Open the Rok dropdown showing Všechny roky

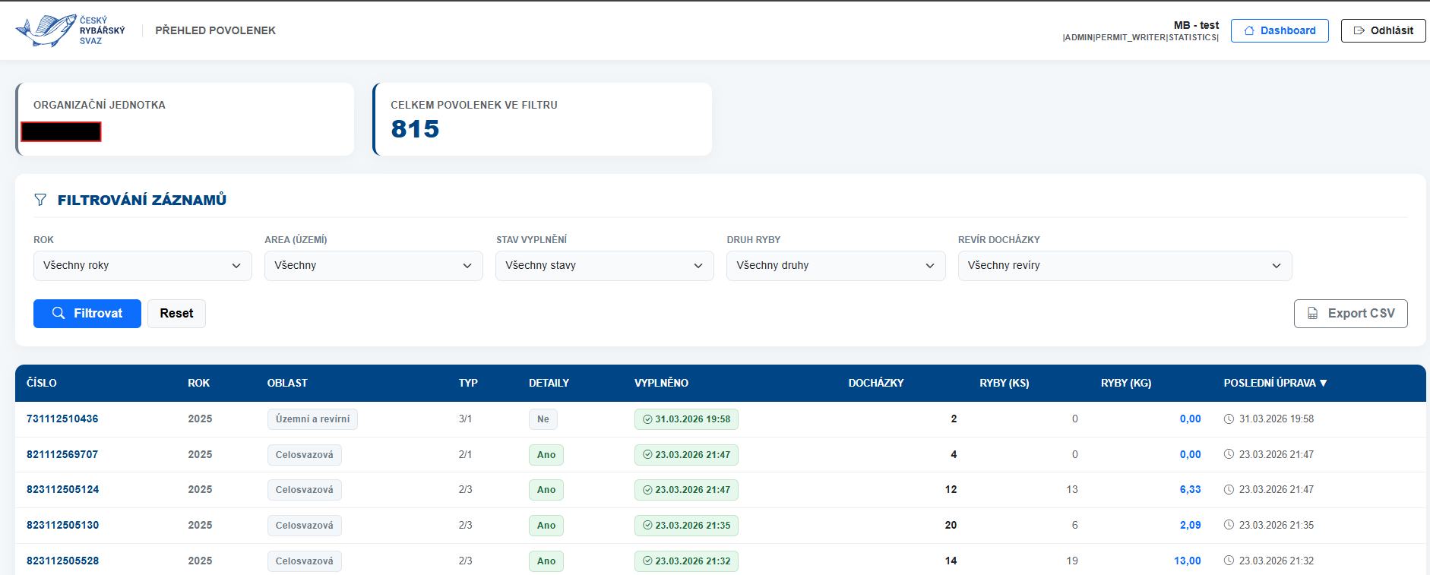[x=142, y=266]
